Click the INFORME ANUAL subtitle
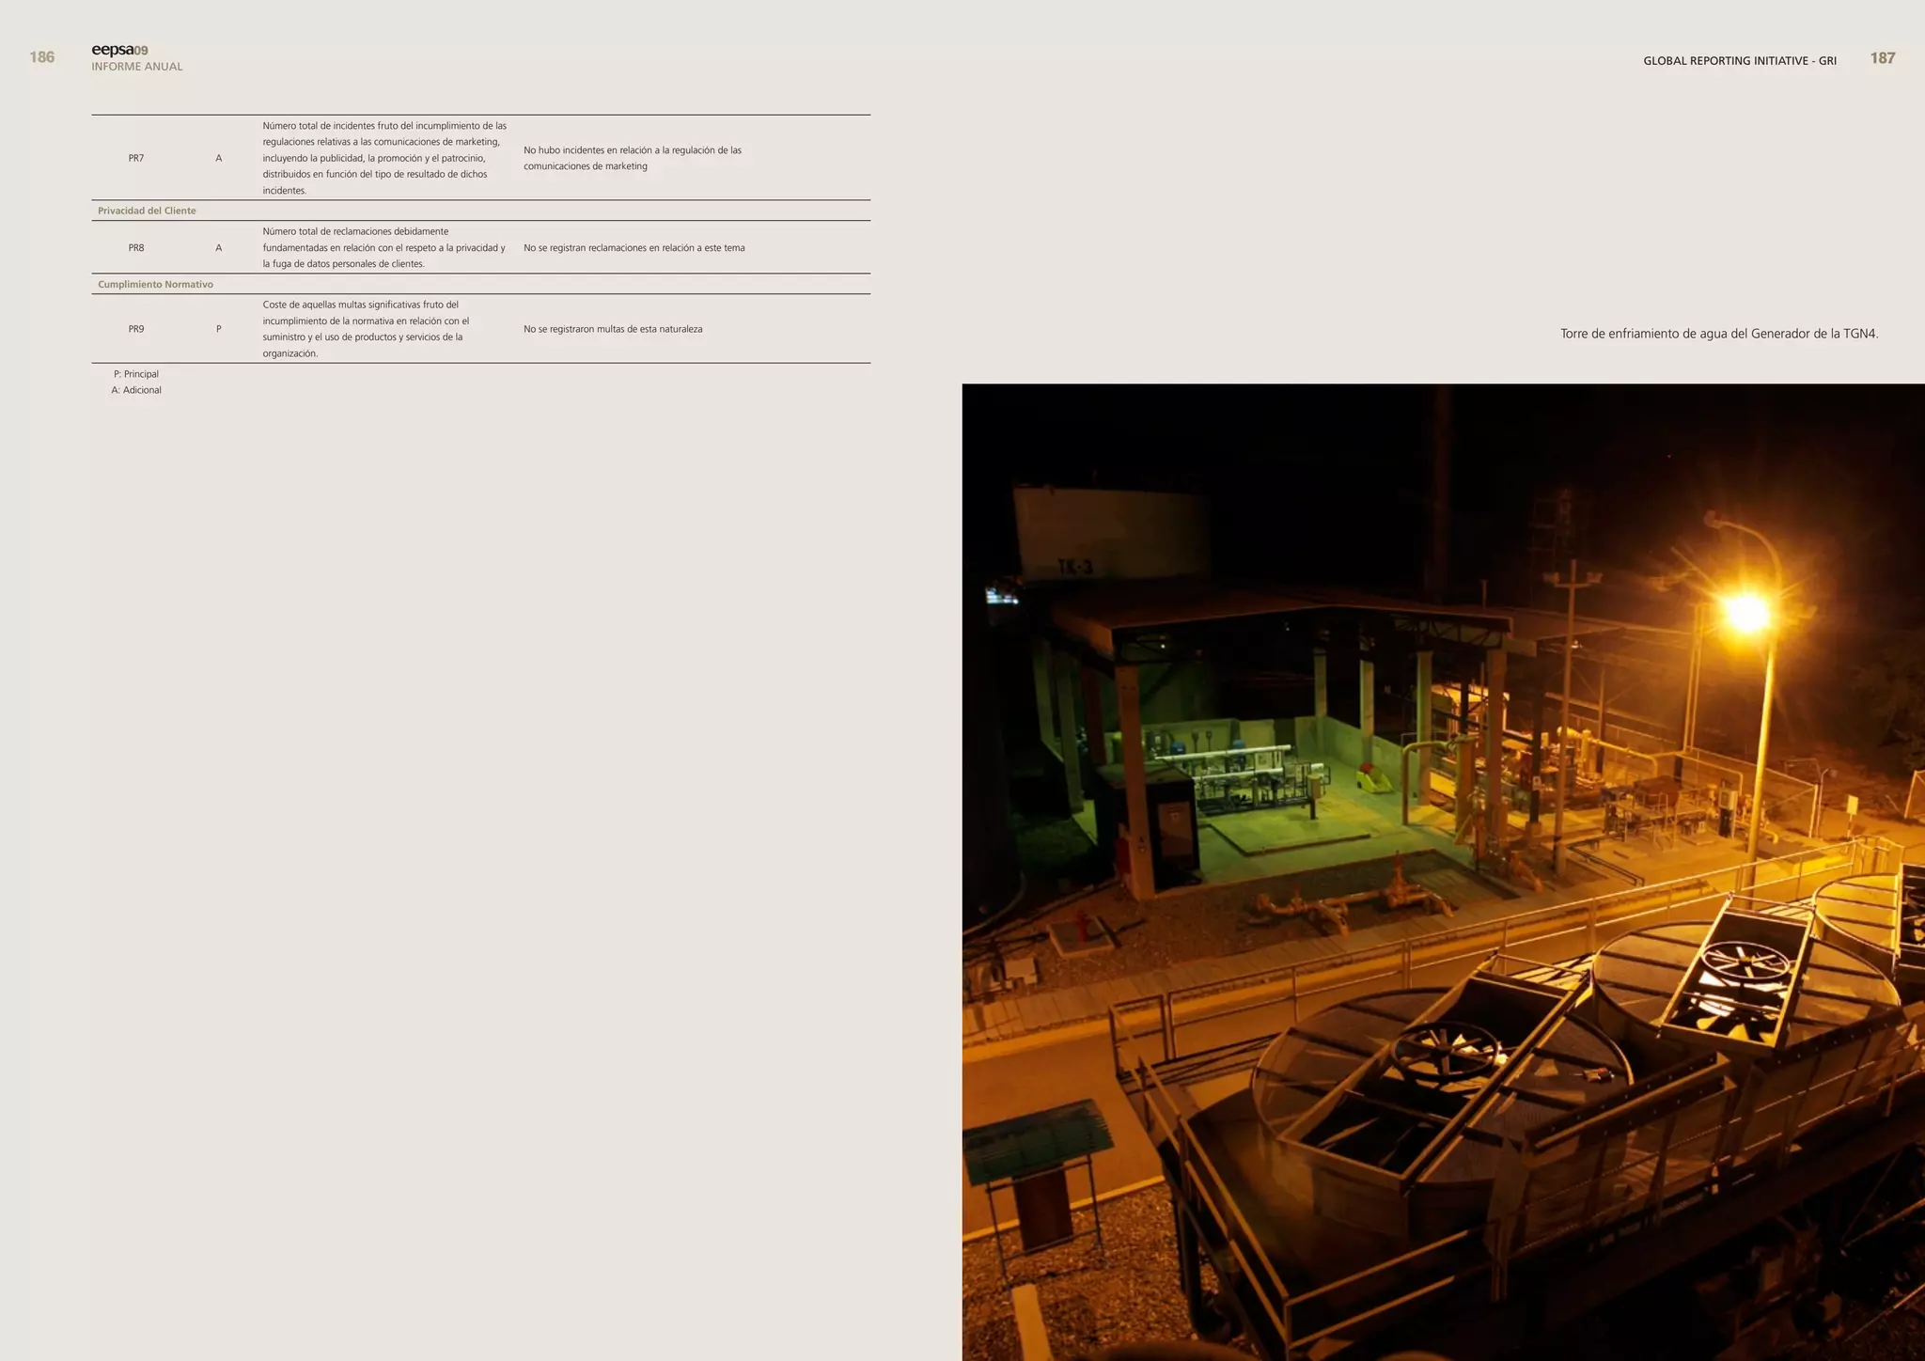The height and width of the screenshot is (1361, 1925). tap(136, 67)
